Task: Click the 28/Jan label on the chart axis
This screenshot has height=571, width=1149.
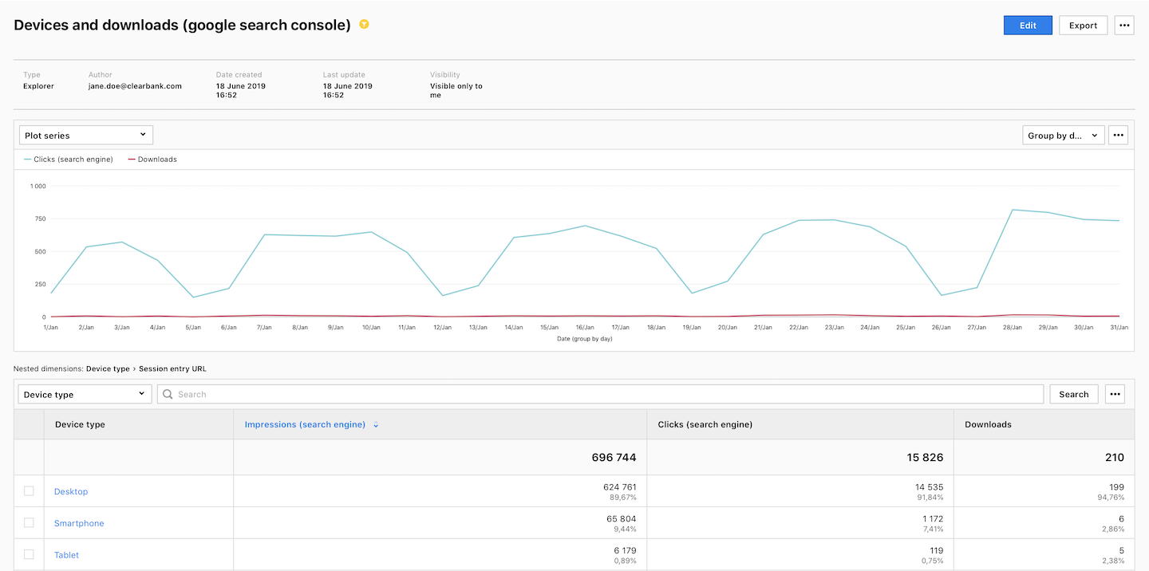Action: click(1012, 327)
